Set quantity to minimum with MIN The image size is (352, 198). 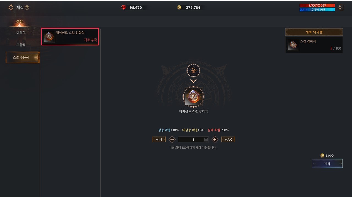click(x=159, y=139)
